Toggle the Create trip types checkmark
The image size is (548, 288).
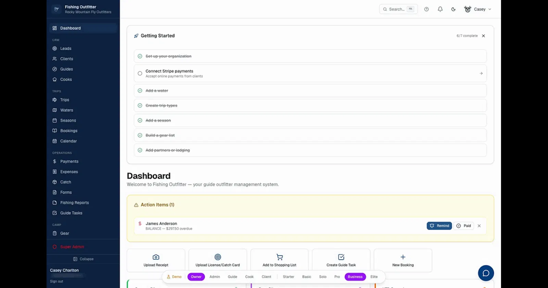[x=140, y=106]
